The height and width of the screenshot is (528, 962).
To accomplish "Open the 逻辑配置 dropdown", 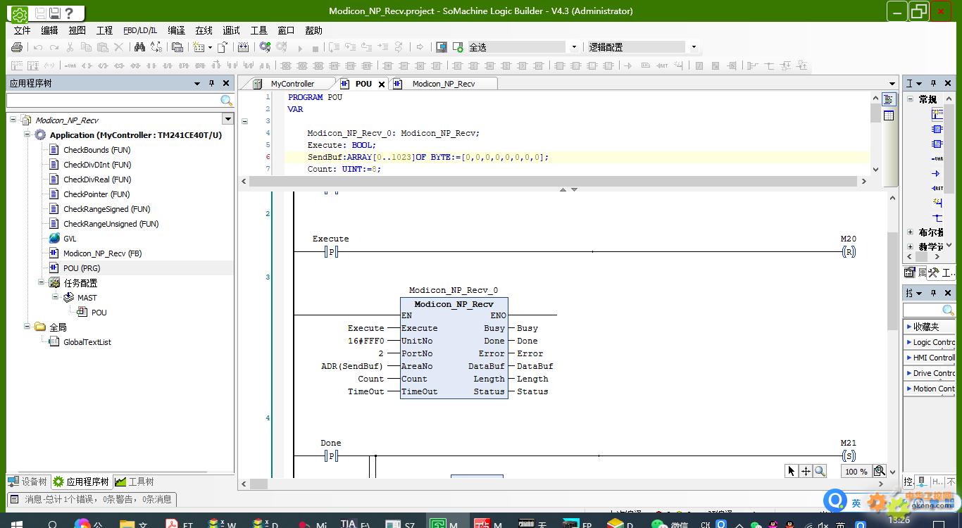I will point(694,47).
